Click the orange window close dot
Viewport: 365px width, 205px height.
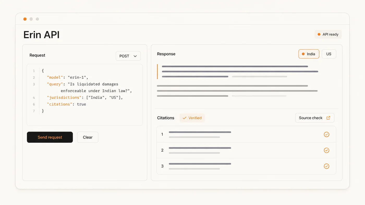pyautogui.click(x=25, y=19)
